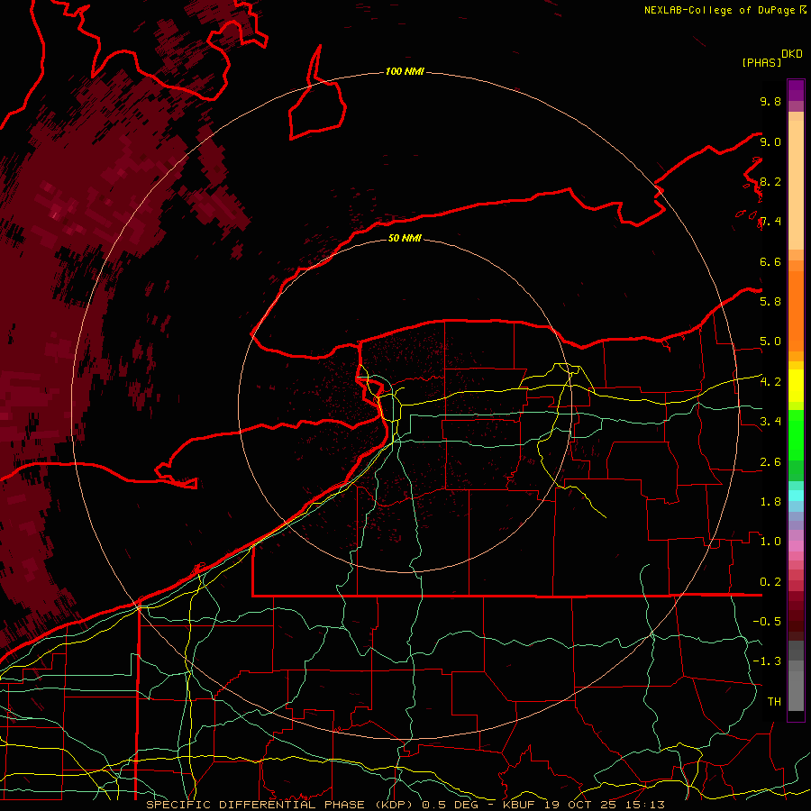This screenshot has height=811, width=811.
Task: Click the 5.0 legend scale value
Action: point(770,342)
